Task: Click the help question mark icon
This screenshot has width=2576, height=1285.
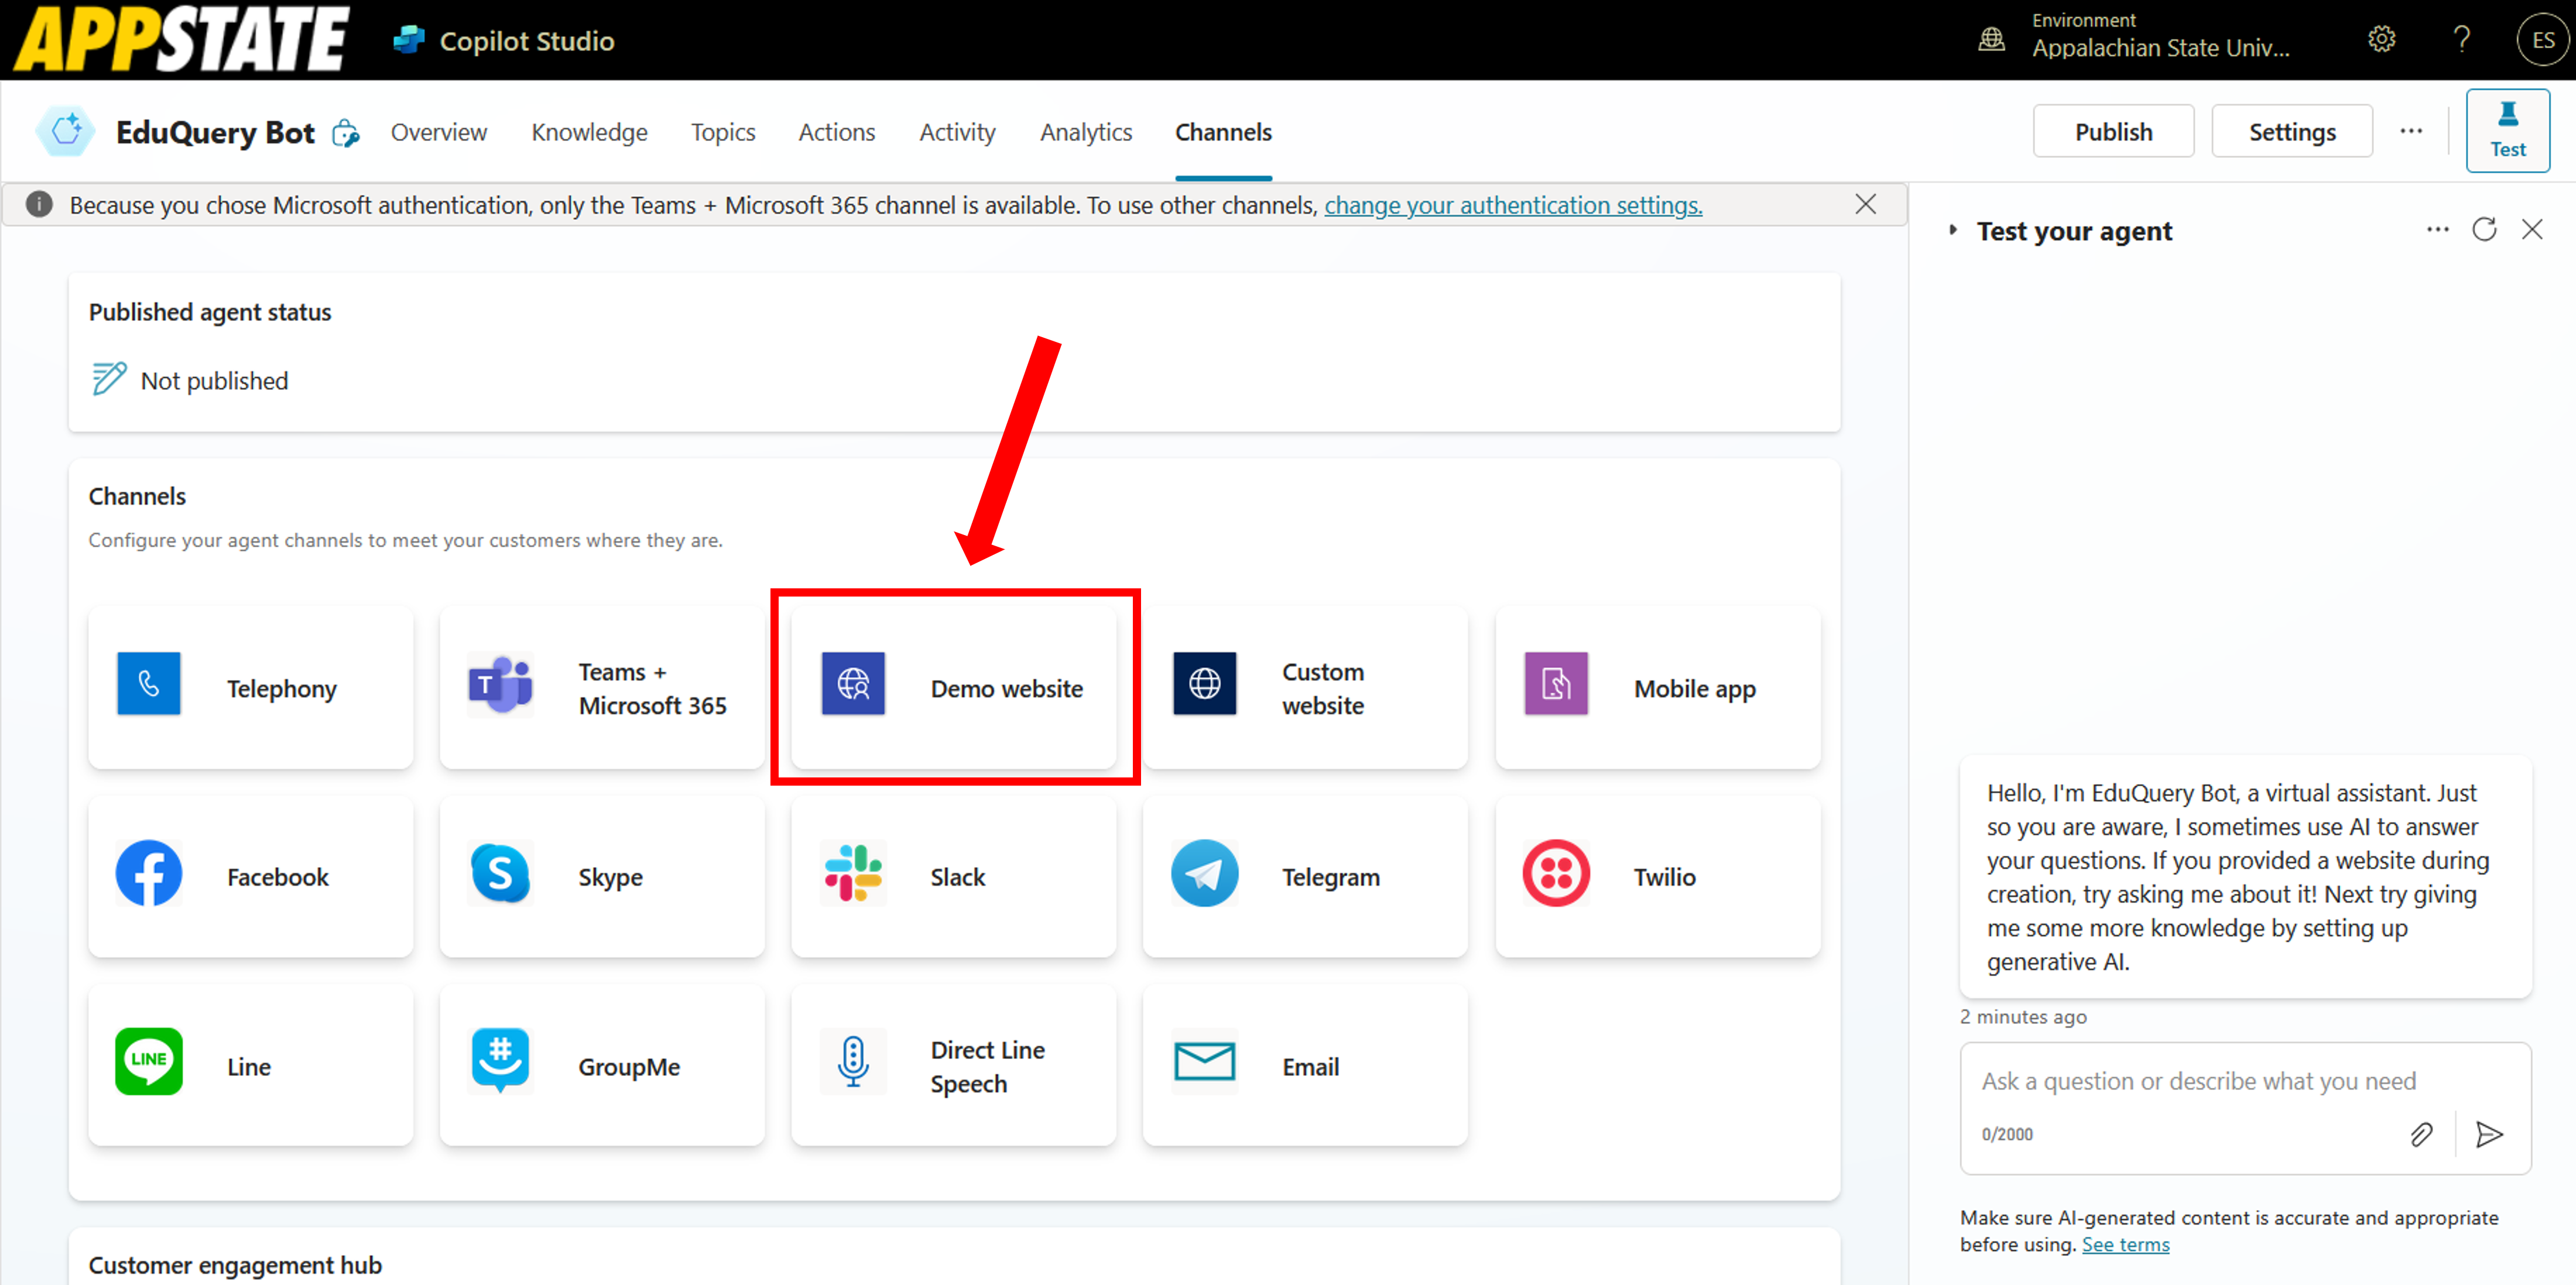Action: [2462, 40]
